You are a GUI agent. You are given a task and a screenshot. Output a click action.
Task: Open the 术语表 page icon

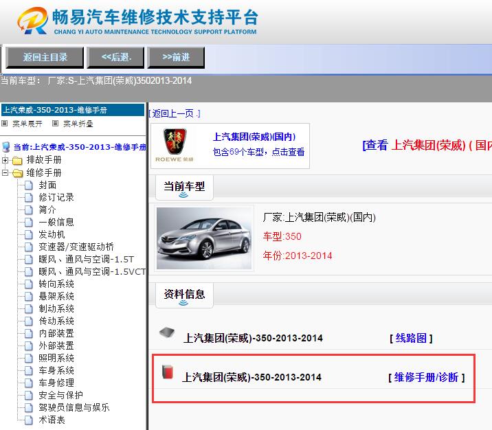pyautogui.click(x=29, y=420)
